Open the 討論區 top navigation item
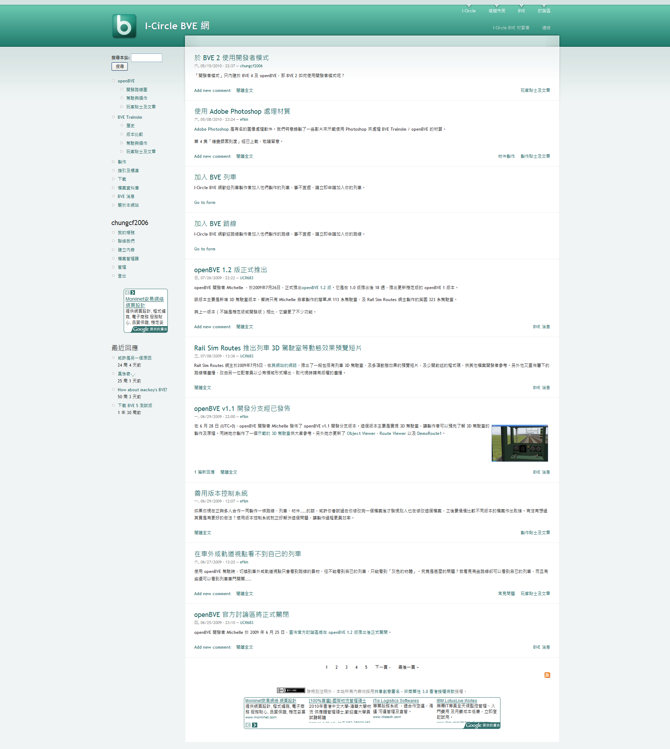Screen dimensions: 670x749 point(544,11)
